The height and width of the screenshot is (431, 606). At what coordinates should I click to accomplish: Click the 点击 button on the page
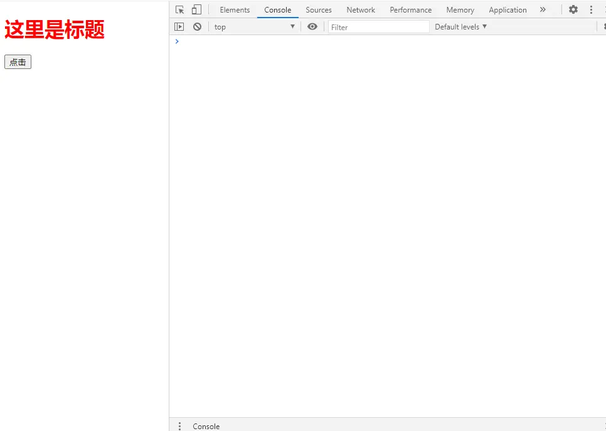(18, 62)
